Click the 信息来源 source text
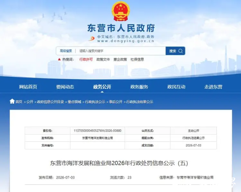Viewport: 241px width, 192px height. (186, 178)
